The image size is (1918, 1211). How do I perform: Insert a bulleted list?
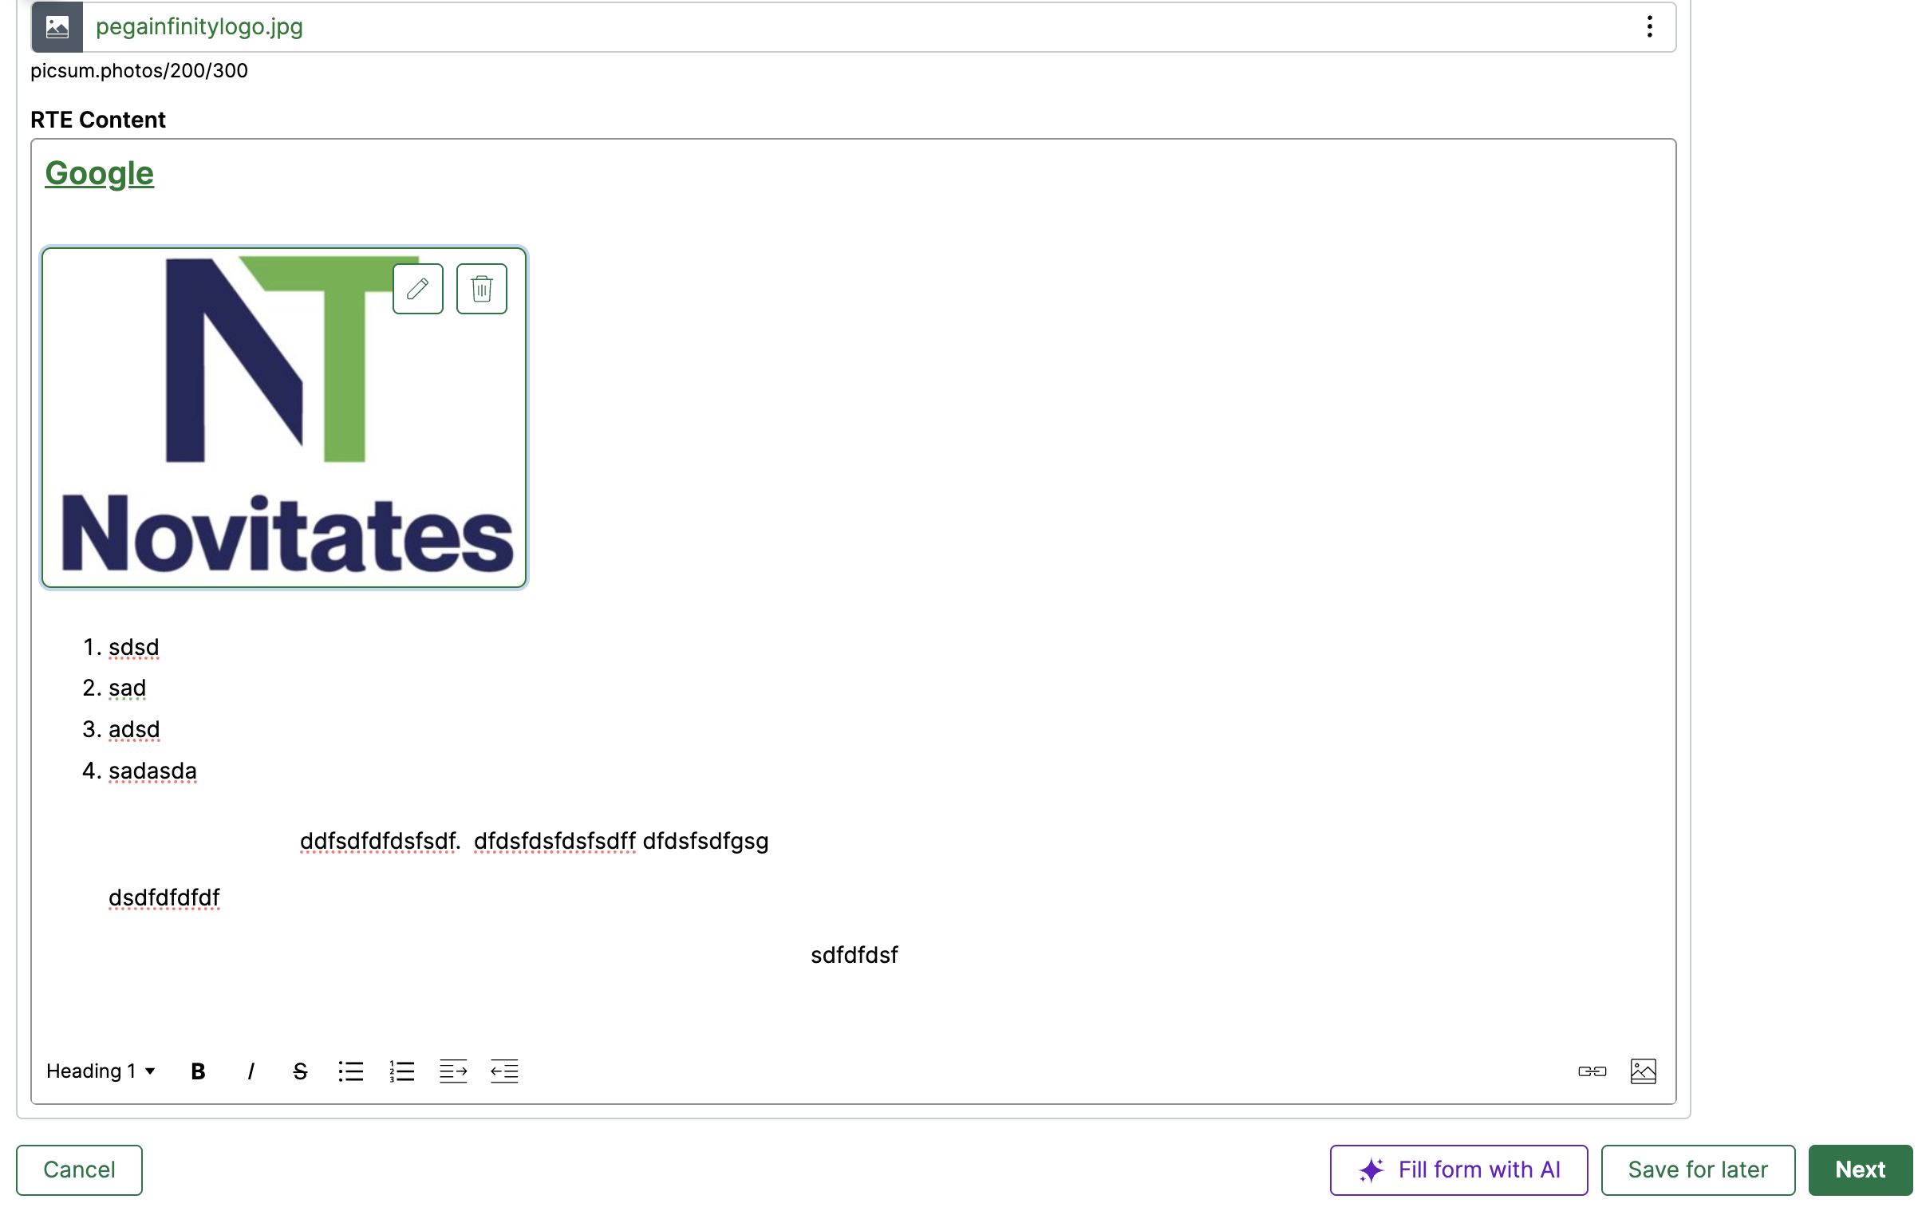[x=350, y=1071]
